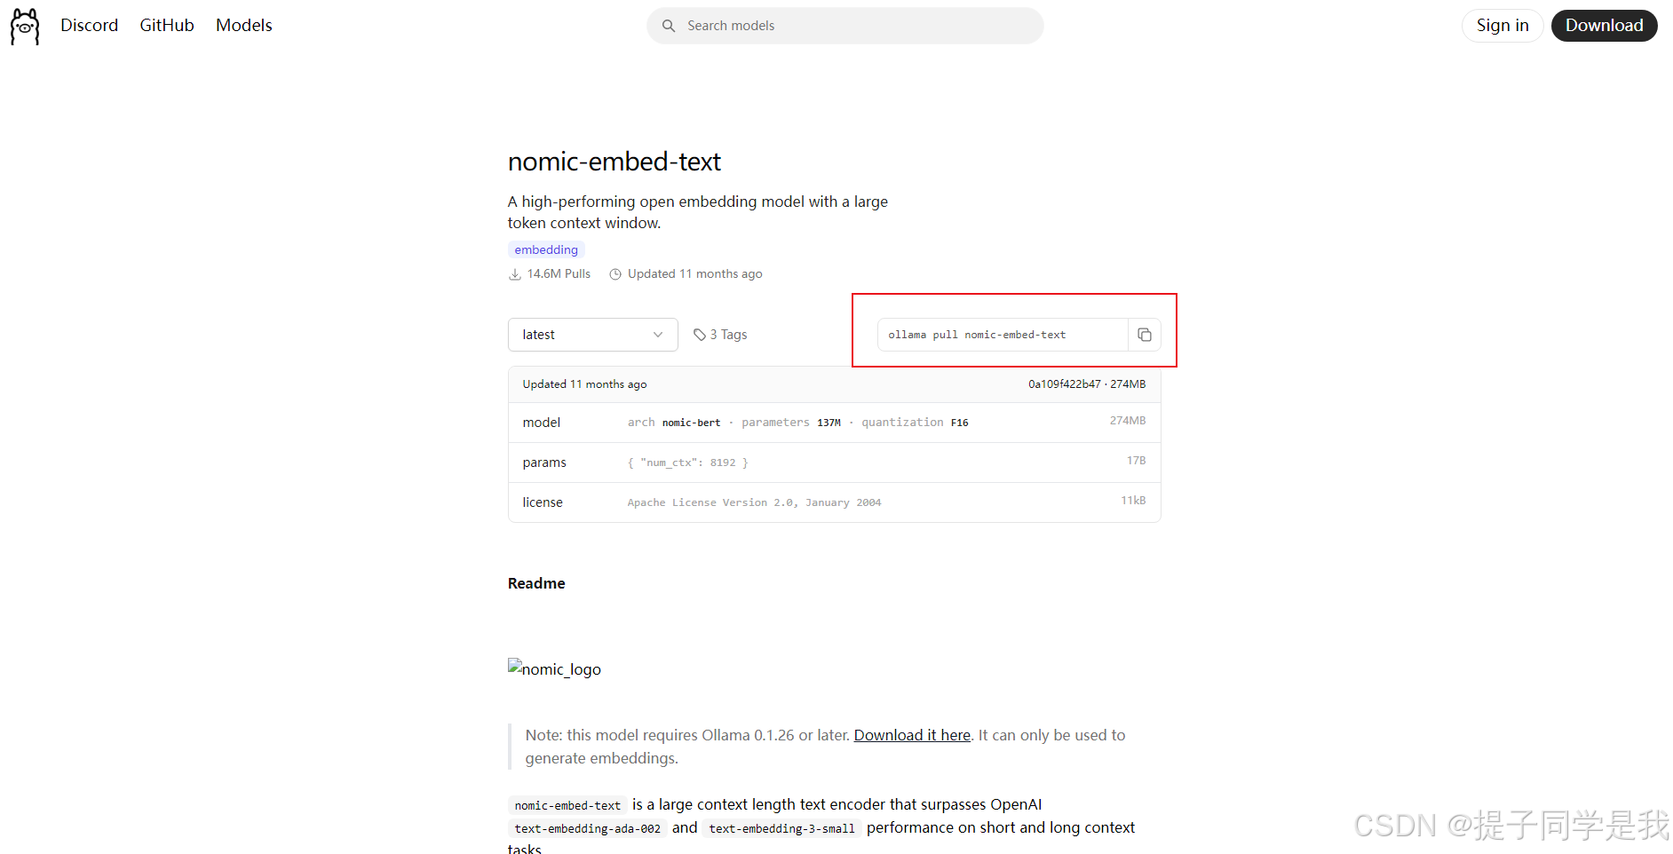Click the search magnifier icon
Screen dimensions: 1673x854
pyautogui.click(x=669, y=26)
